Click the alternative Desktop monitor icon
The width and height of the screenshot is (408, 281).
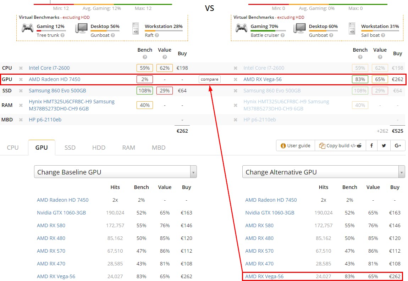(x=299, y=28)
